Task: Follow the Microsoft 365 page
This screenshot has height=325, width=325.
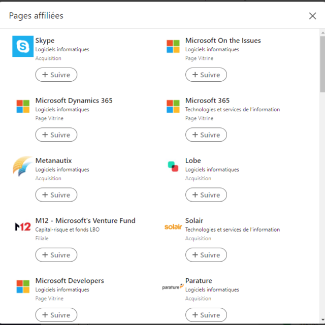Action: (206, 135)
